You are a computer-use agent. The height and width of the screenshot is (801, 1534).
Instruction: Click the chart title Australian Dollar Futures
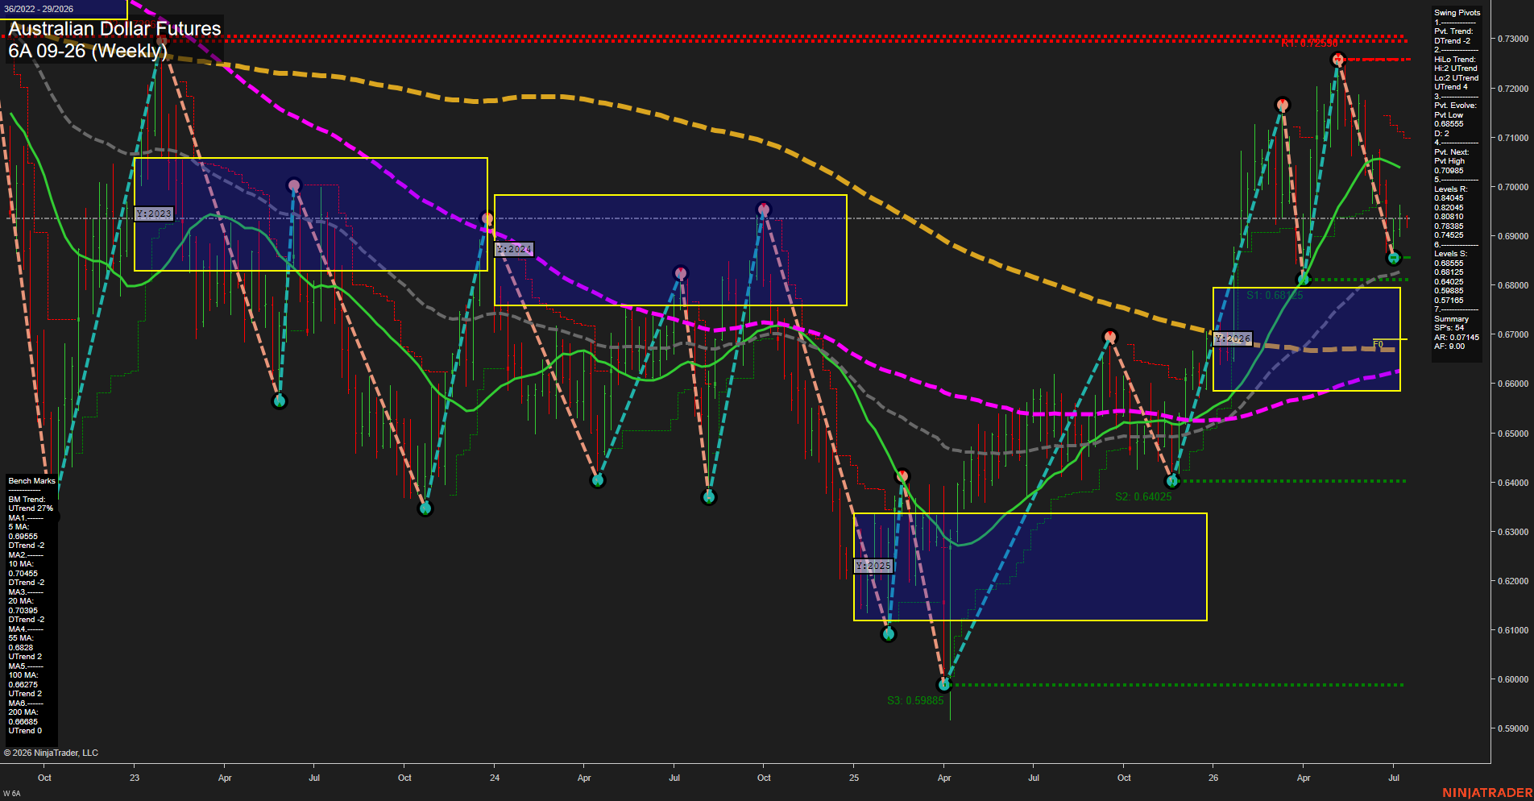click(114, 29)
